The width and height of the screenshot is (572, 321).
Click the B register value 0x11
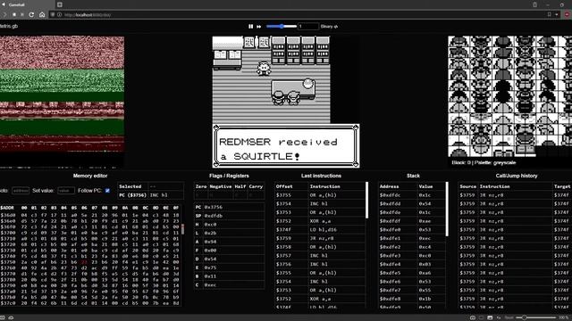pos(210,276)
